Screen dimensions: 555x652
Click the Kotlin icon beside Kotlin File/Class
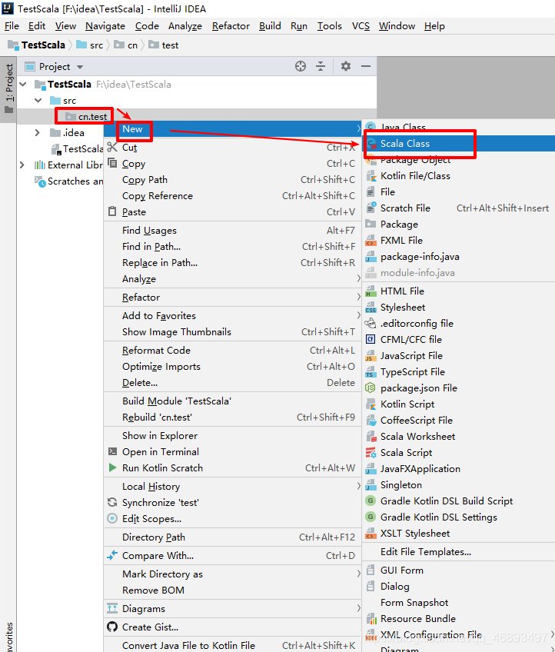(371, 176)
